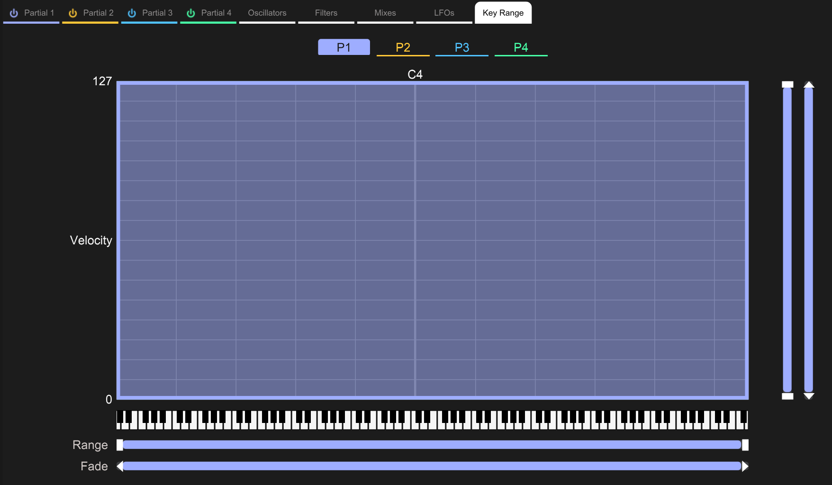This screenshot has width=832, height=485.
Task: Click the key Range slider bar
Action: (432, 445)
